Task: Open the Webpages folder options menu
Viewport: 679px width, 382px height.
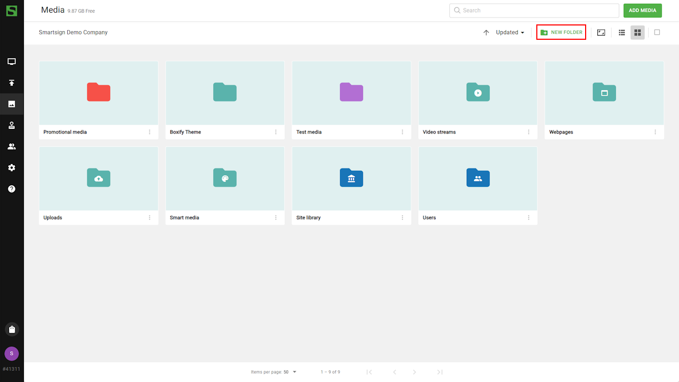Action: [655, 132]
